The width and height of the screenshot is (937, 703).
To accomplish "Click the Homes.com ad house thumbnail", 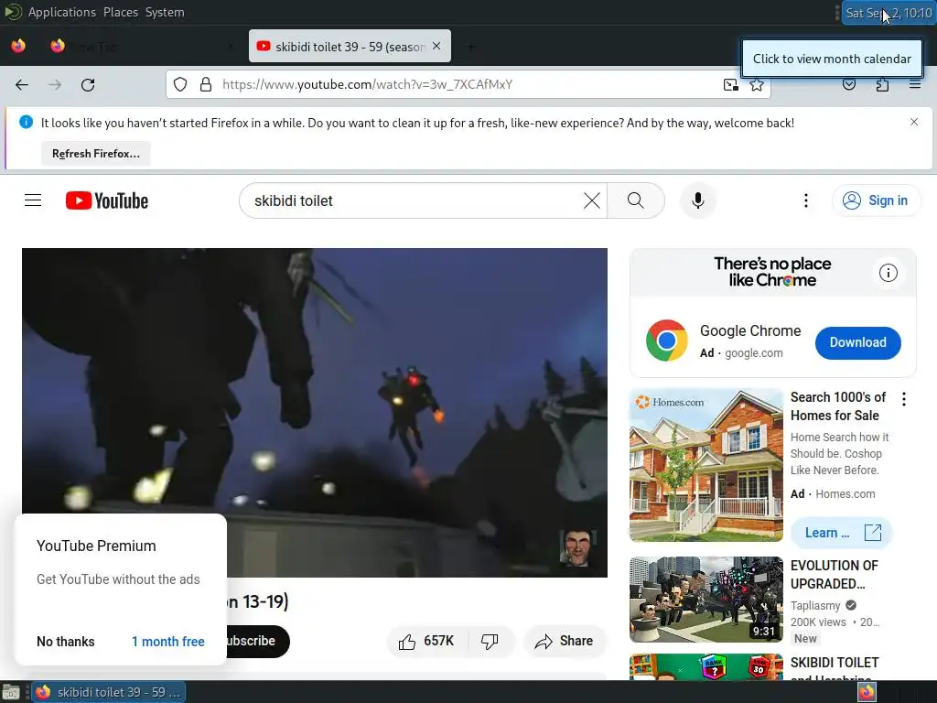I will coord(705,464).
